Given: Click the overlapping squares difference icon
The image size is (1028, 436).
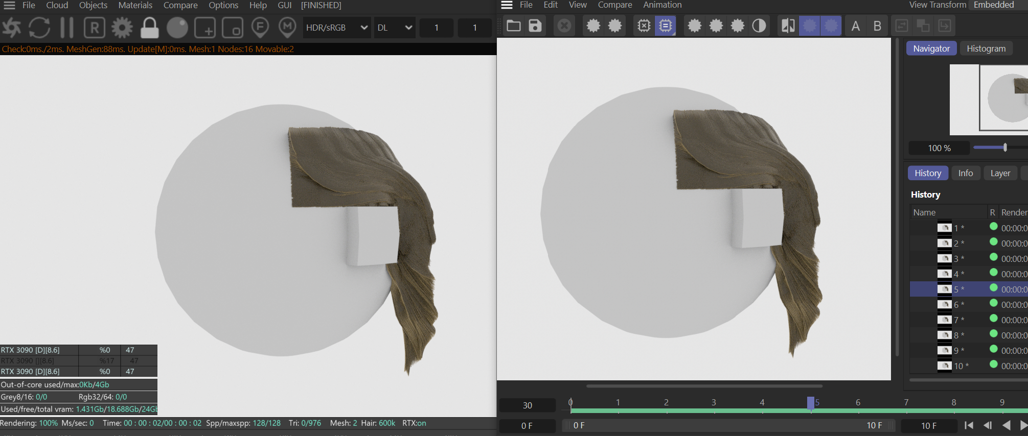Looking at the screenshot, I should coord(923,26).
